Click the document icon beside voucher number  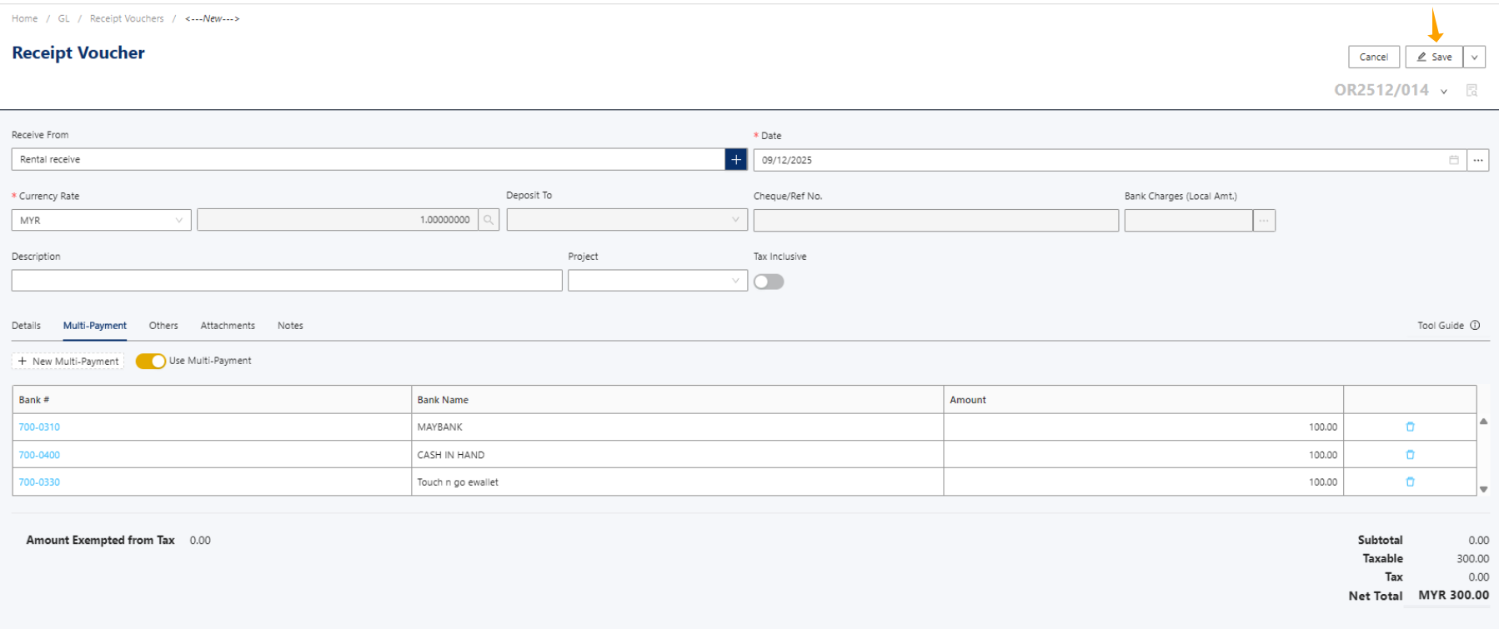1471,90
